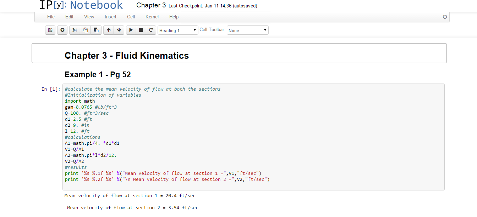Click the IPython Notebook logo
The image size is (477, 217).
pyautogui.click(x=81, y=5)
